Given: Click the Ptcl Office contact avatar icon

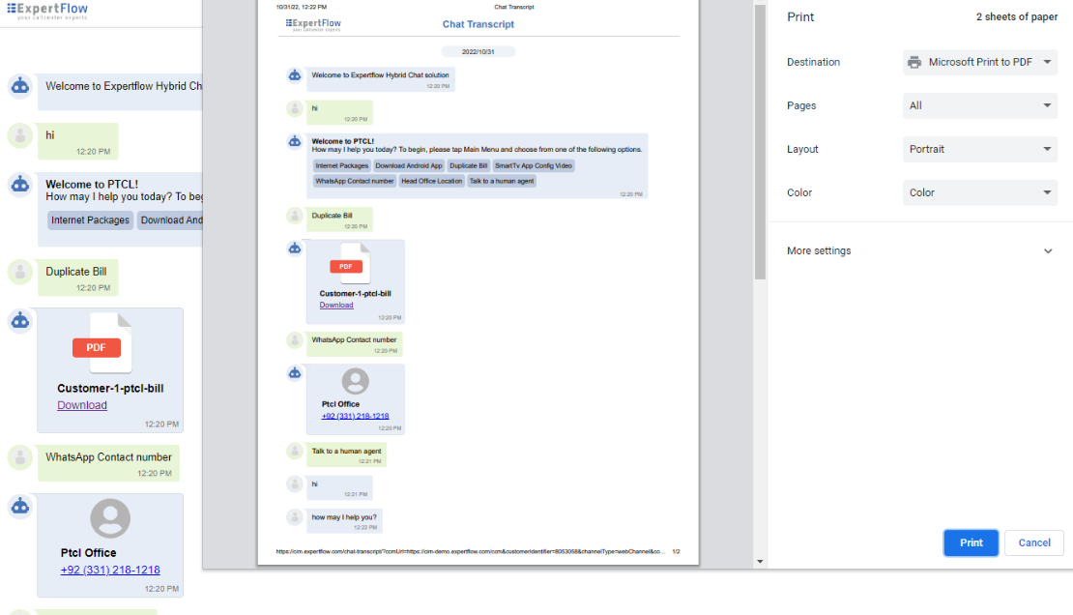Looking at the screenshot, I should pyautogui.click(x=110, y=518).
